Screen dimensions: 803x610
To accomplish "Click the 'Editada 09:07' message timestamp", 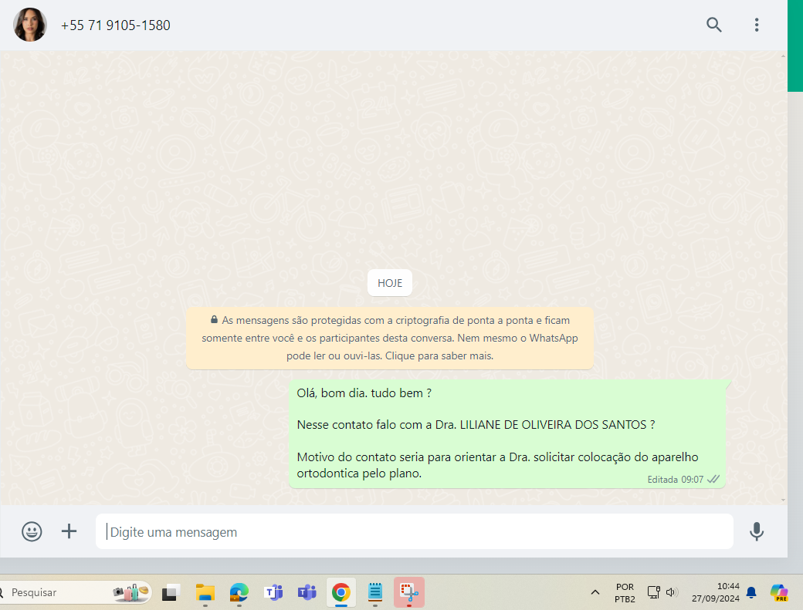I will (x=675, y=480).
